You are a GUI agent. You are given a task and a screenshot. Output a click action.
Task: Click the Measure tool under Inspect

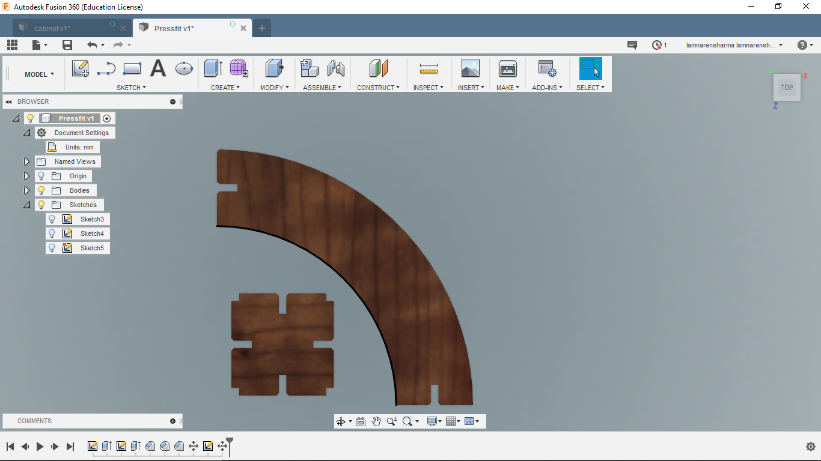point(429,68)
